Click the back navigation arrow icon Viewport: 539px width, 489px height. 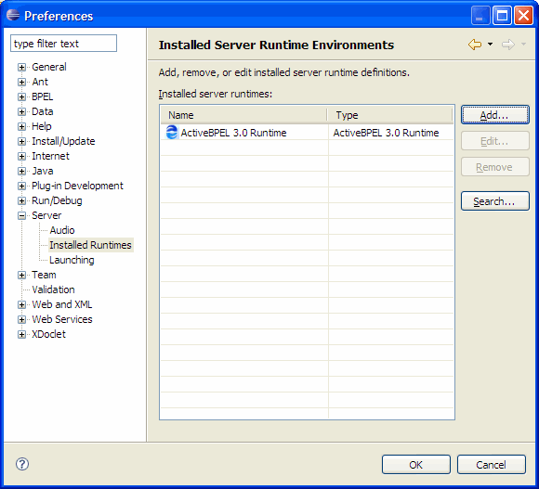475,45
